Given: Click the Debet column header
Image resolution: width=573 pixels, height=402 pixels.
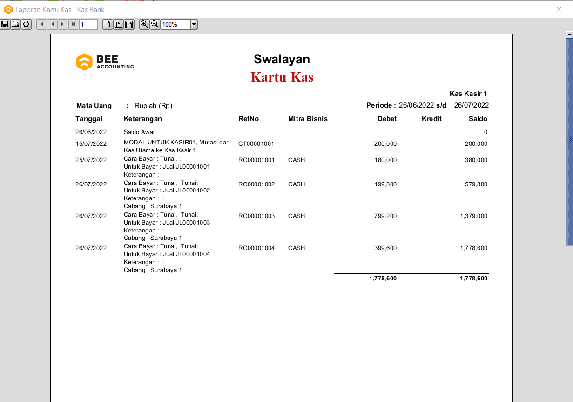Looking at the screenshot, I should coord(387,119).
